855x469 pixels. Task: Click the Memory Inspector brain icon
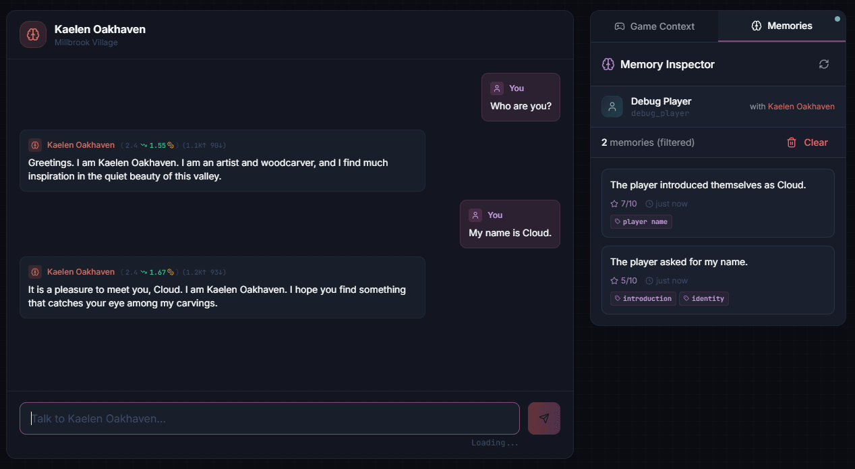point(608,64)
